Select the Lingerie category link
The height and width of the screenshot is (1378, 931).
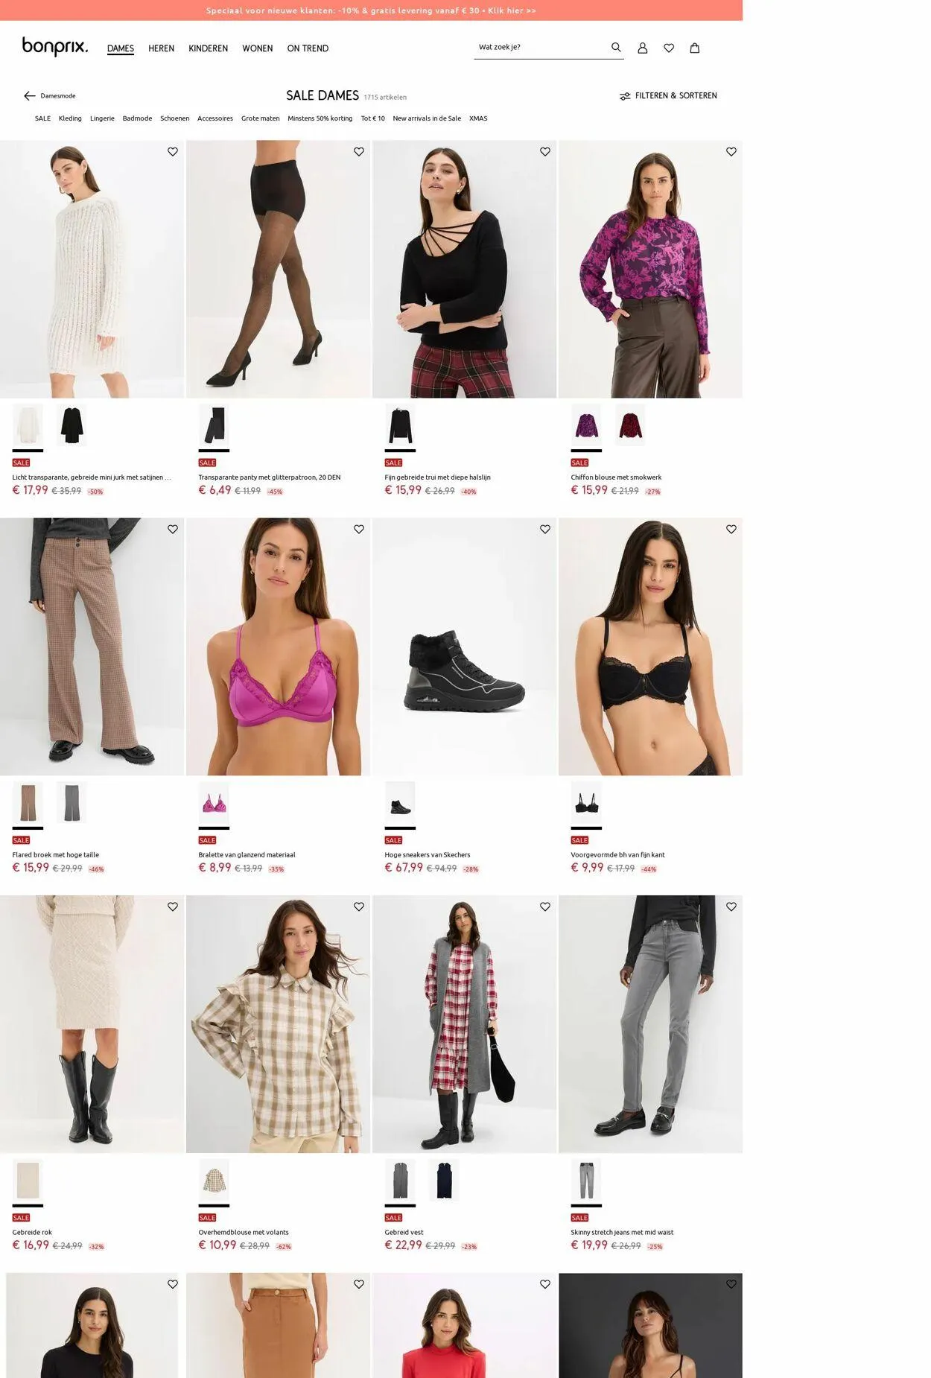pos(102,118)
